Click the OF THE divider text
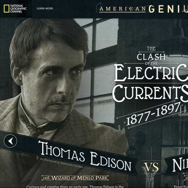Screen dimensions: 188x188 [151, 64]
